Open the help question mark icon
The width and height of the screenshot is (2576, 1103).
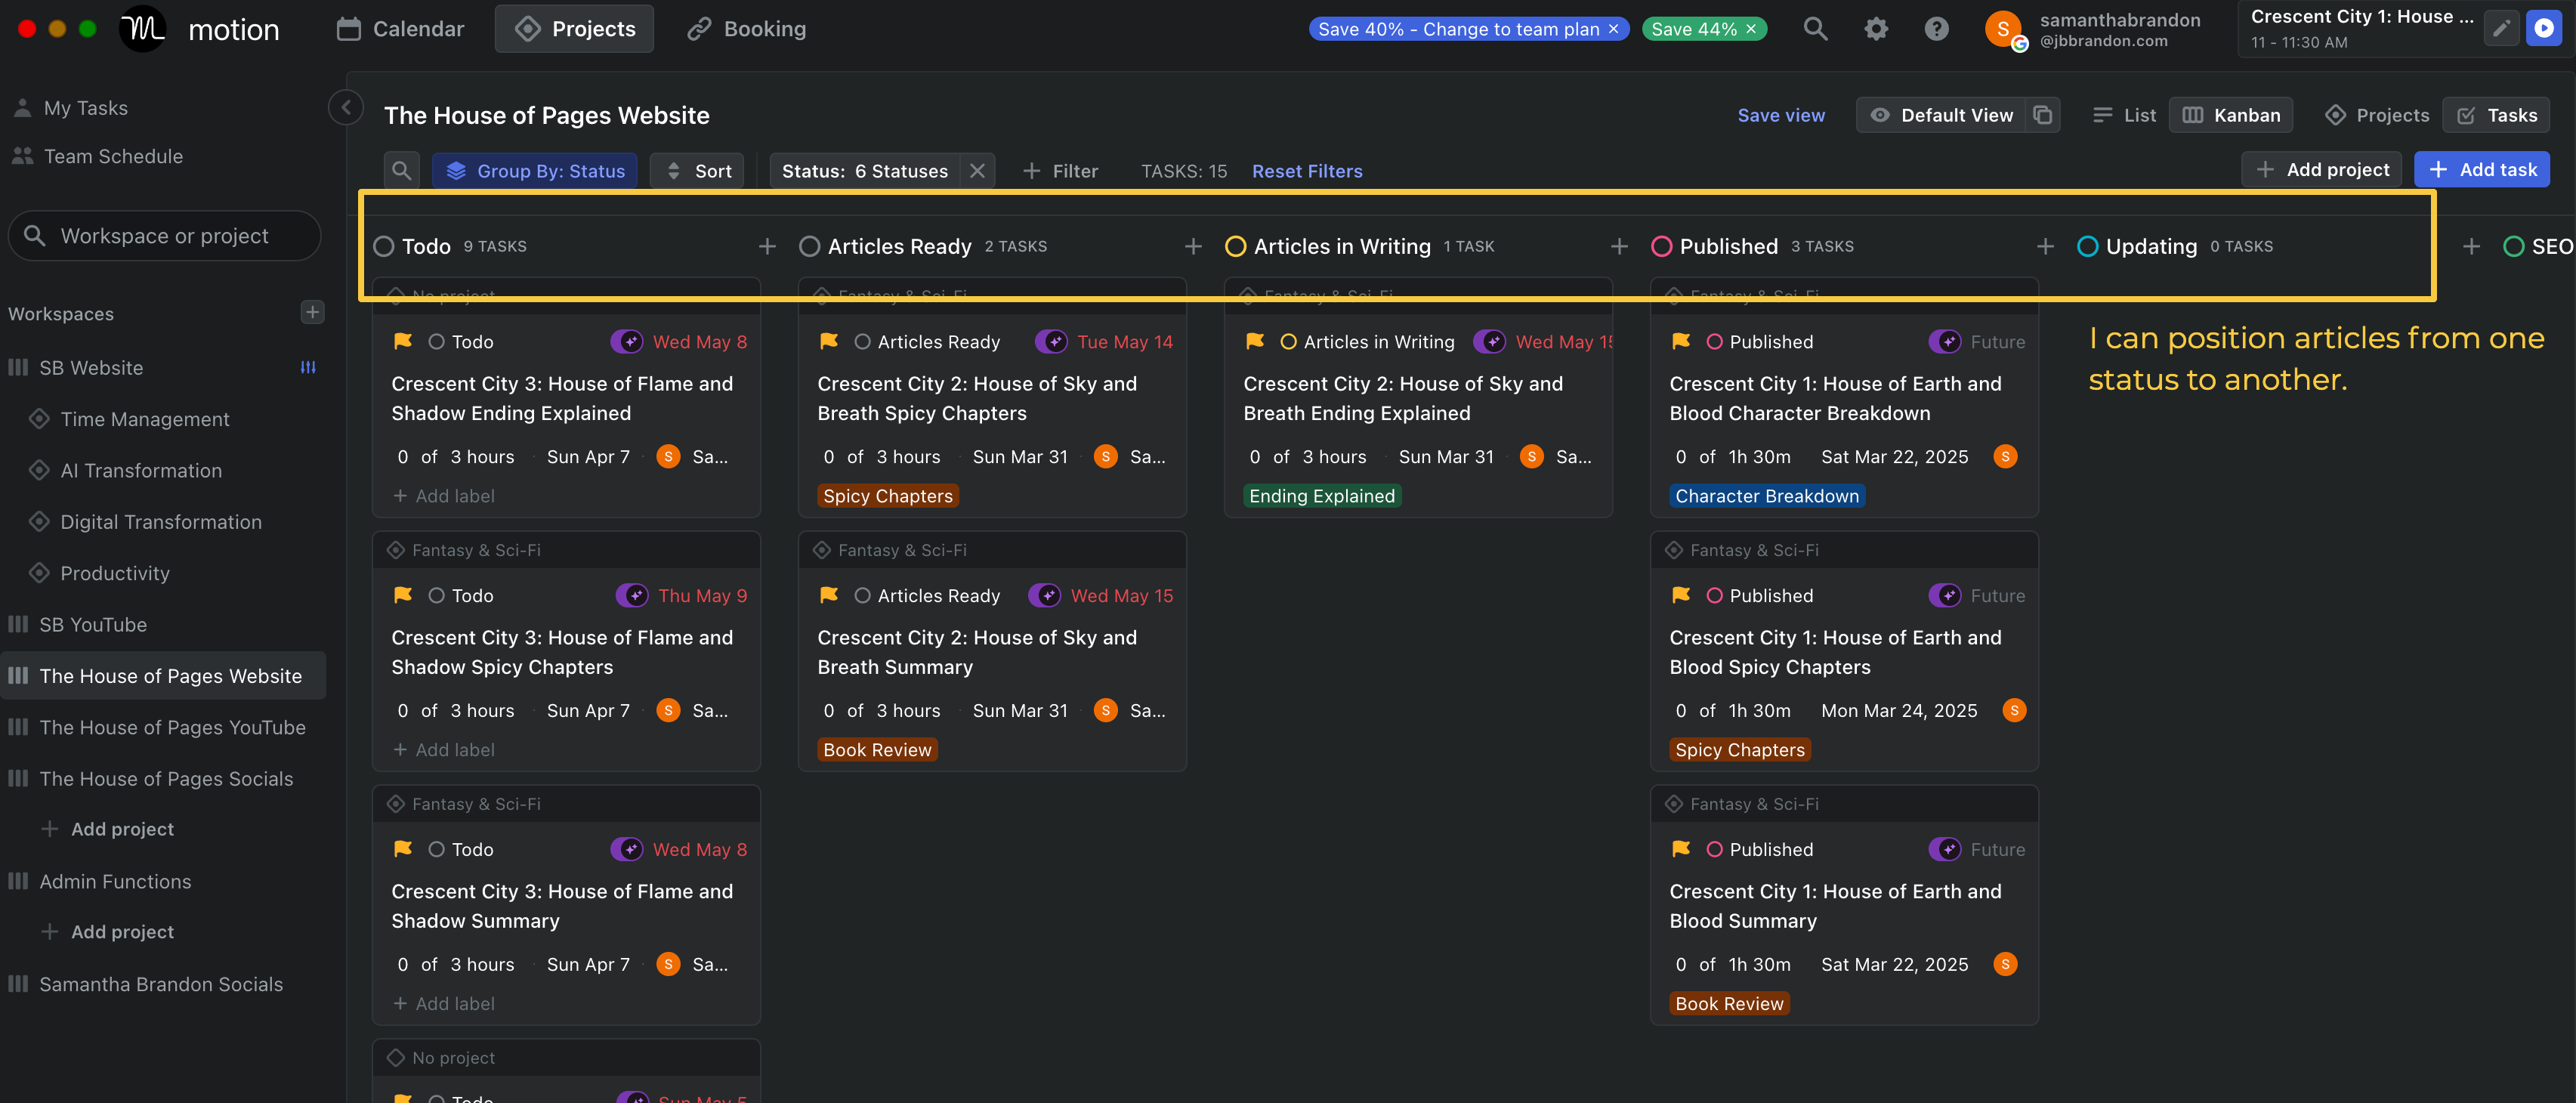(x=1936, y=29)
